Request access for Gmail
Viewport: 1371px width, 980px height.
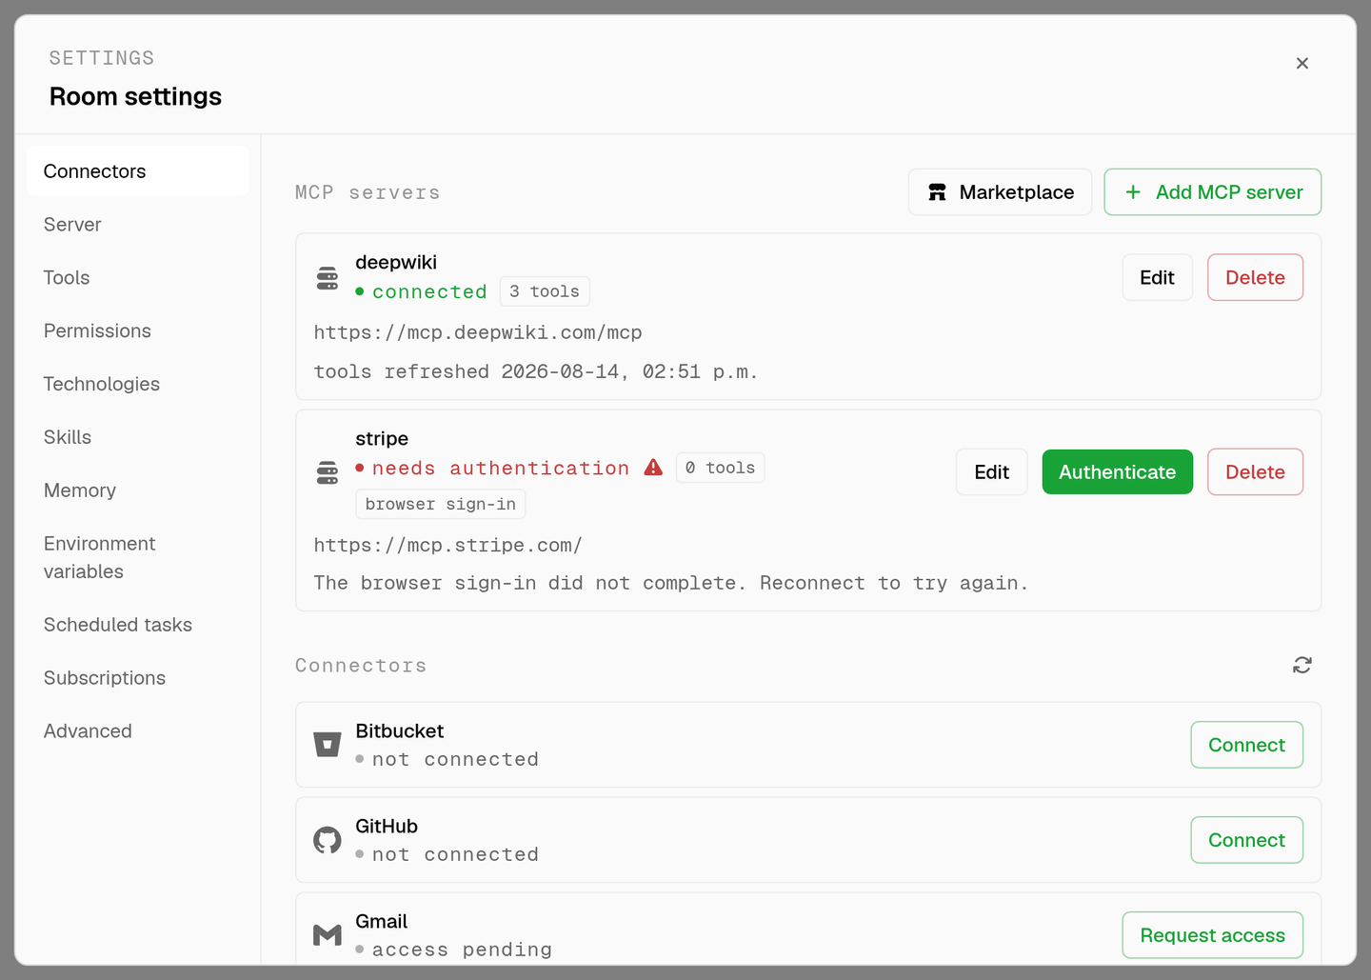coord(1212,935)
